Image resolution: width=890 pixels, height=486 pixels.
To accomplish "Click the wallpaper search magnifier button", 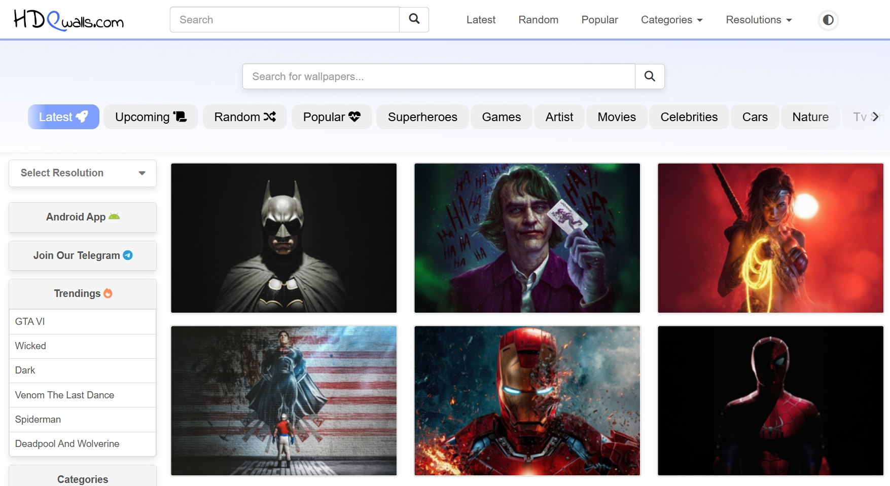I will 649,77.
